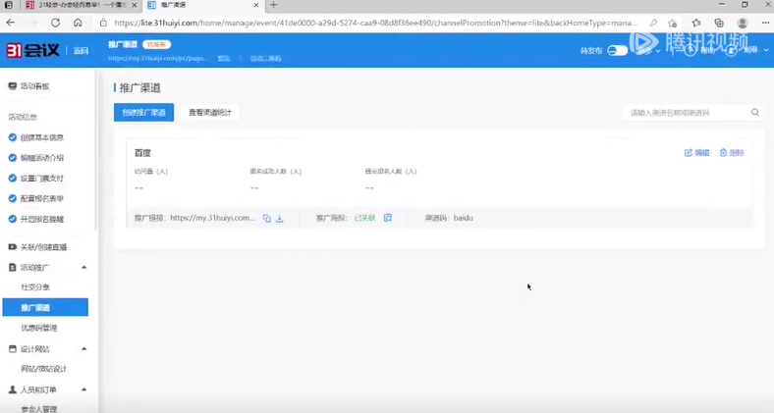This screenshot has width=774, height=413.
Task: Open 社交分享 in the sidebar
Action: click(x=35, y=287)
